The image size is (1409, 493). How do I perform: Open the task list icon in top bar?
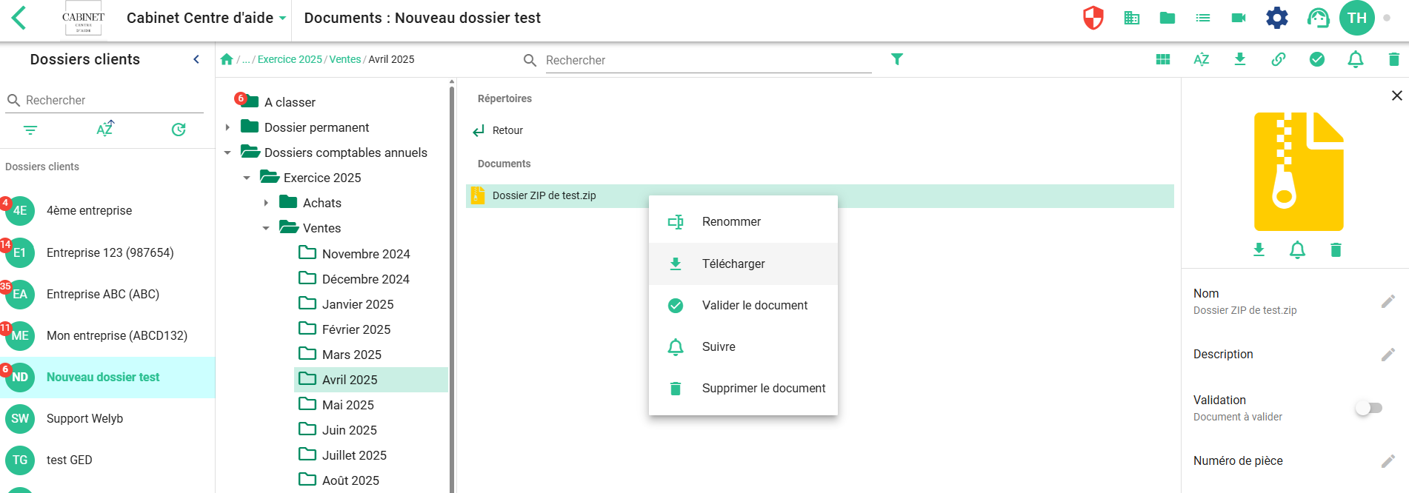(x=1203, y=18)
